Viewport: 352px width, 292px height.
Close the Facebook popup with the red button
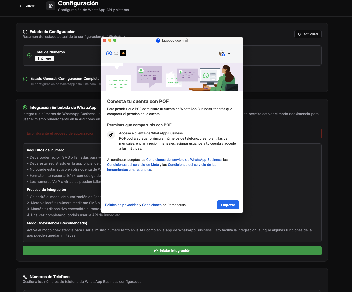[x=105, y=40]
